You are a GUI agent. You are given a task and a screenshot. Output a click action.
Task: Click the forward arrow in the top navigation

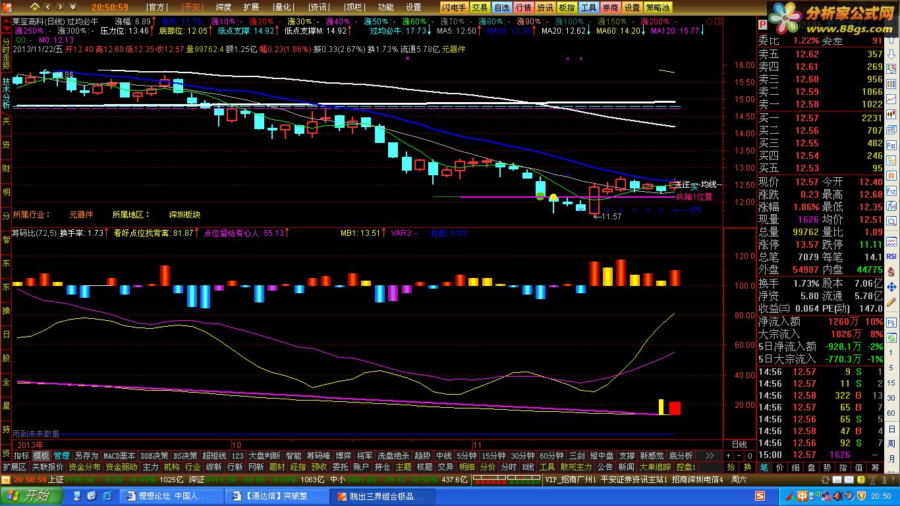pyautogui.click(x=60, y=7)
